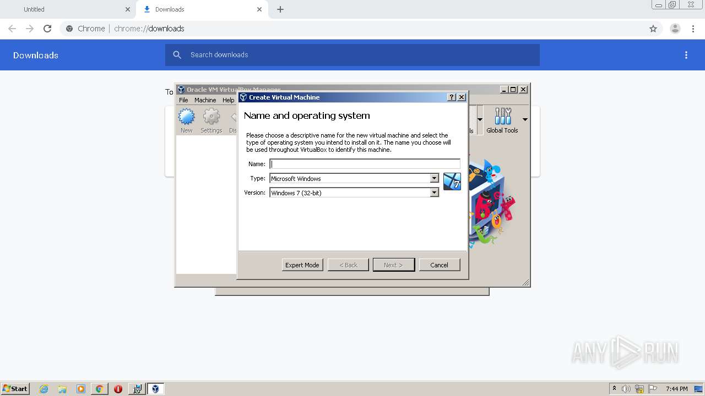Open a new Chrome tab

[x=280, y=9]
